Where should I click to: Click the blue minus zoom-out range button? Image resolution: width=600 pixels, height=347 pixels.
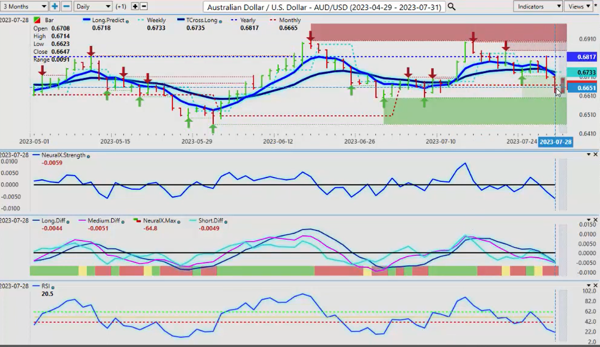click(x=66, y=6)
